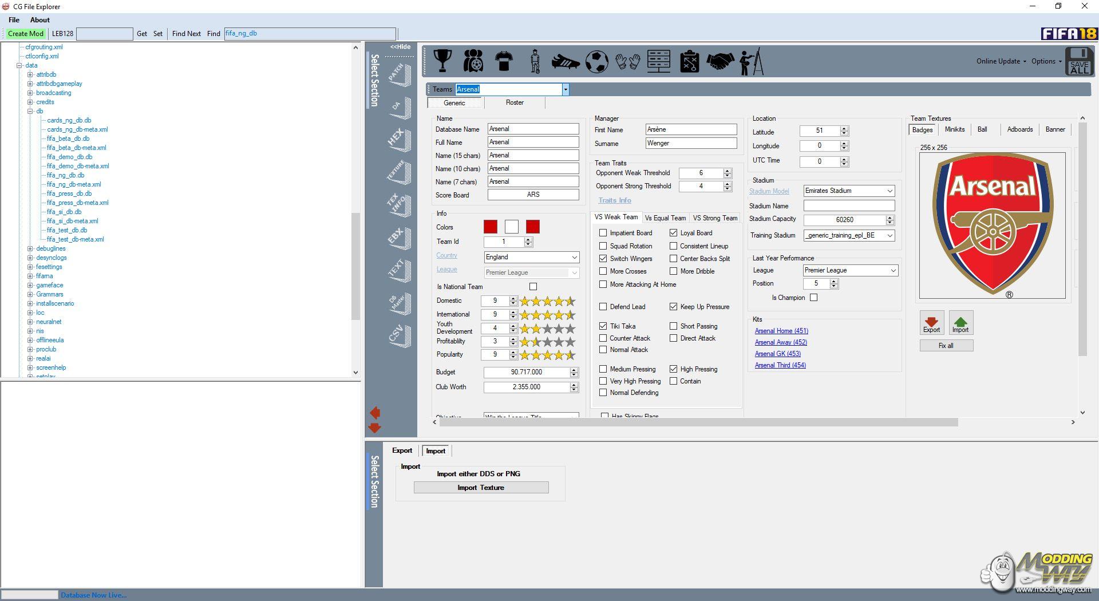
Task: Open the player figure icon
Action: 535,61
